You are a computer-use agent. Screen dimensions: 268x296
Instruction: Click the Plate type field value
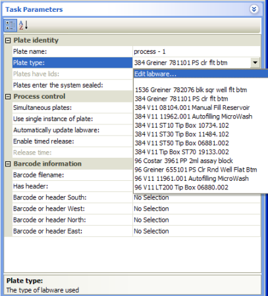pyautogui.click(x=192, y=62)
